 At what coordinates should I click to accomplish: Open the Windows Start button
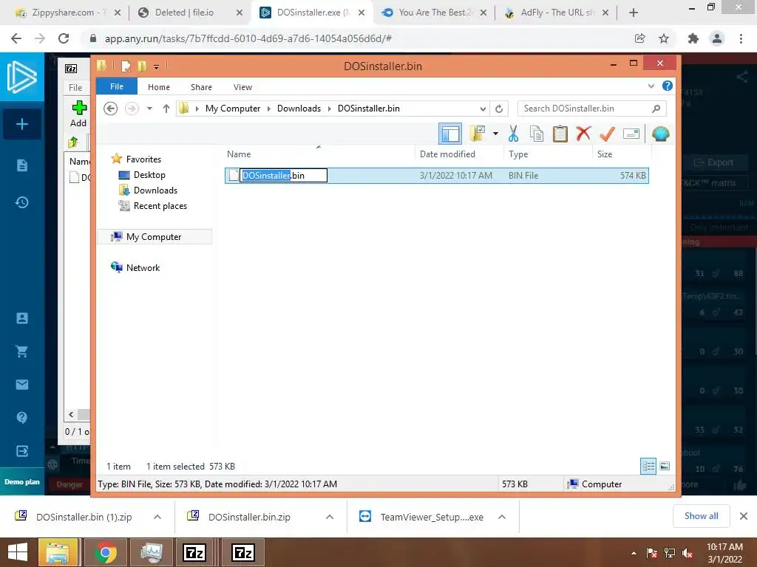coord(18,552)
